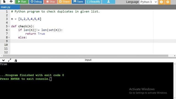Open the info icon button
Image resolution: width=176 pixels, height=99 pixels.
coord(161,2)
